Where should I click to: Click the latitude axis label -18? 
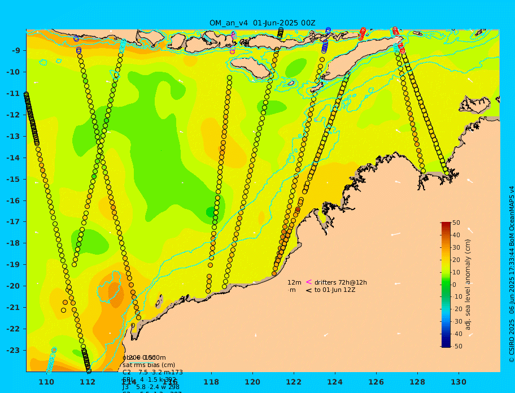pos(13,243)
